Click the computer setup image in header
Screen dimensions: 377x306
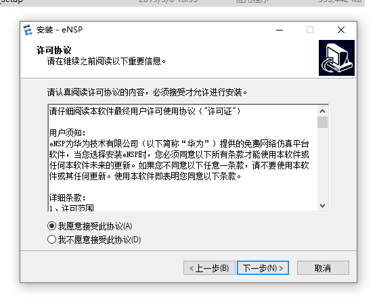[x=336, y=58]
